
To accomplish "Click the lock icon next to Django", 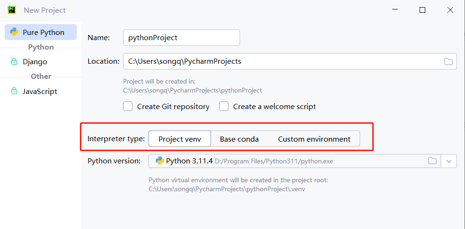I will [14, 62].
